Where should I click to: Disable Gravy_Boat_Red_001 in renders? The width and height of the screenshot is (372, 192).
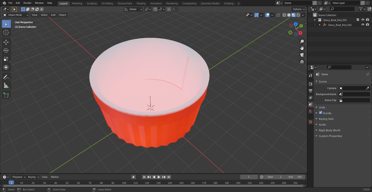coord(368,20)
